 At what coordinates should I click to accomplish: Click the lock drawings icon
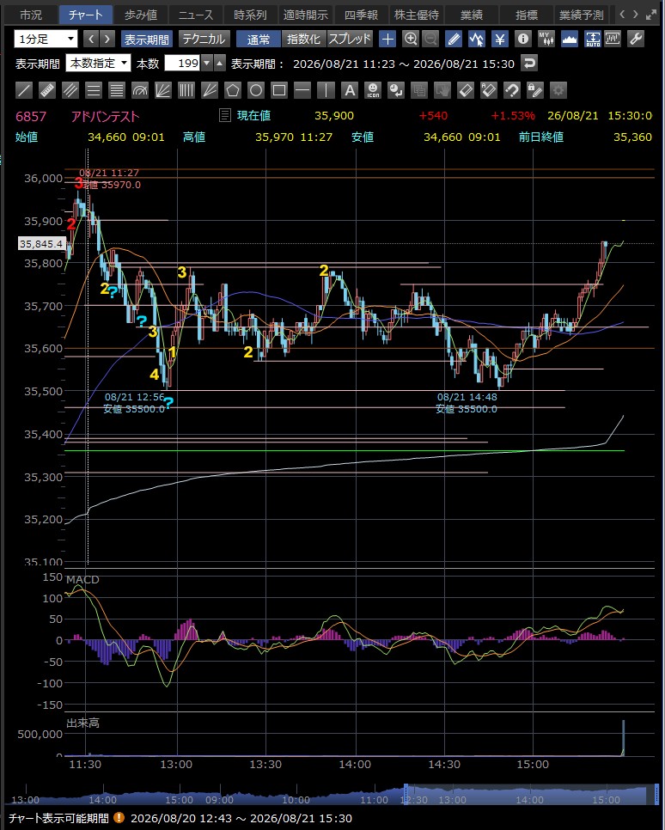pyautogui.click(x=535, y=90)
